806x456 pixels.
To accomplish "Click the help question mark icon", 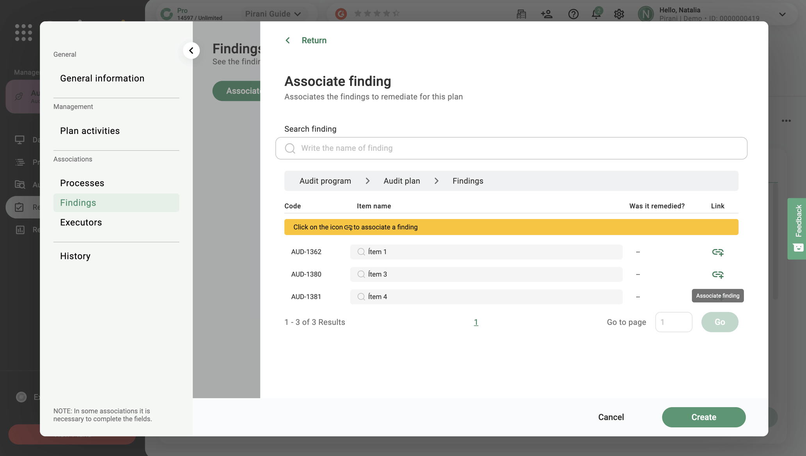I will (573, 14).
